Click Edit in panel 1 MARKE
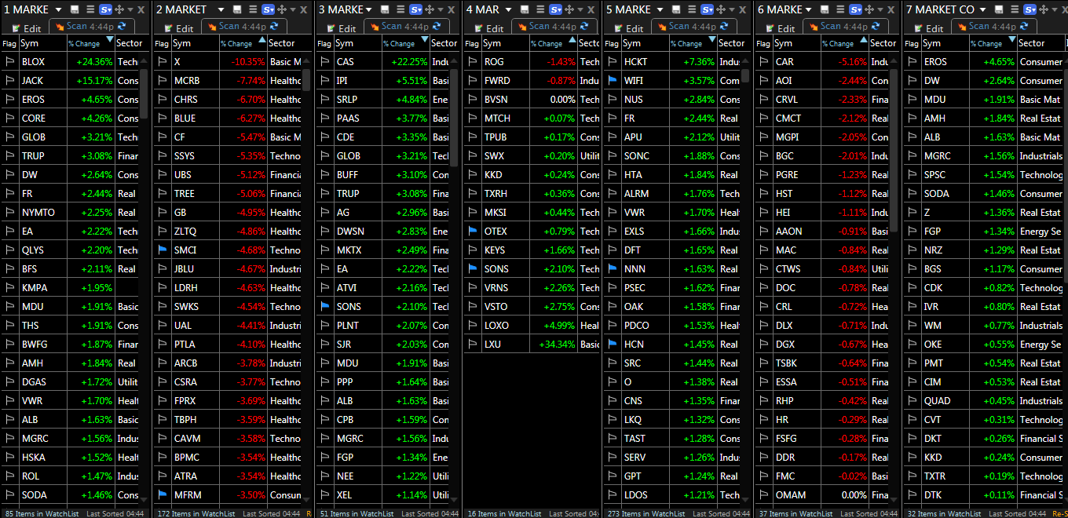Screen dimensions: 1068x518 (x=25, y=28)
